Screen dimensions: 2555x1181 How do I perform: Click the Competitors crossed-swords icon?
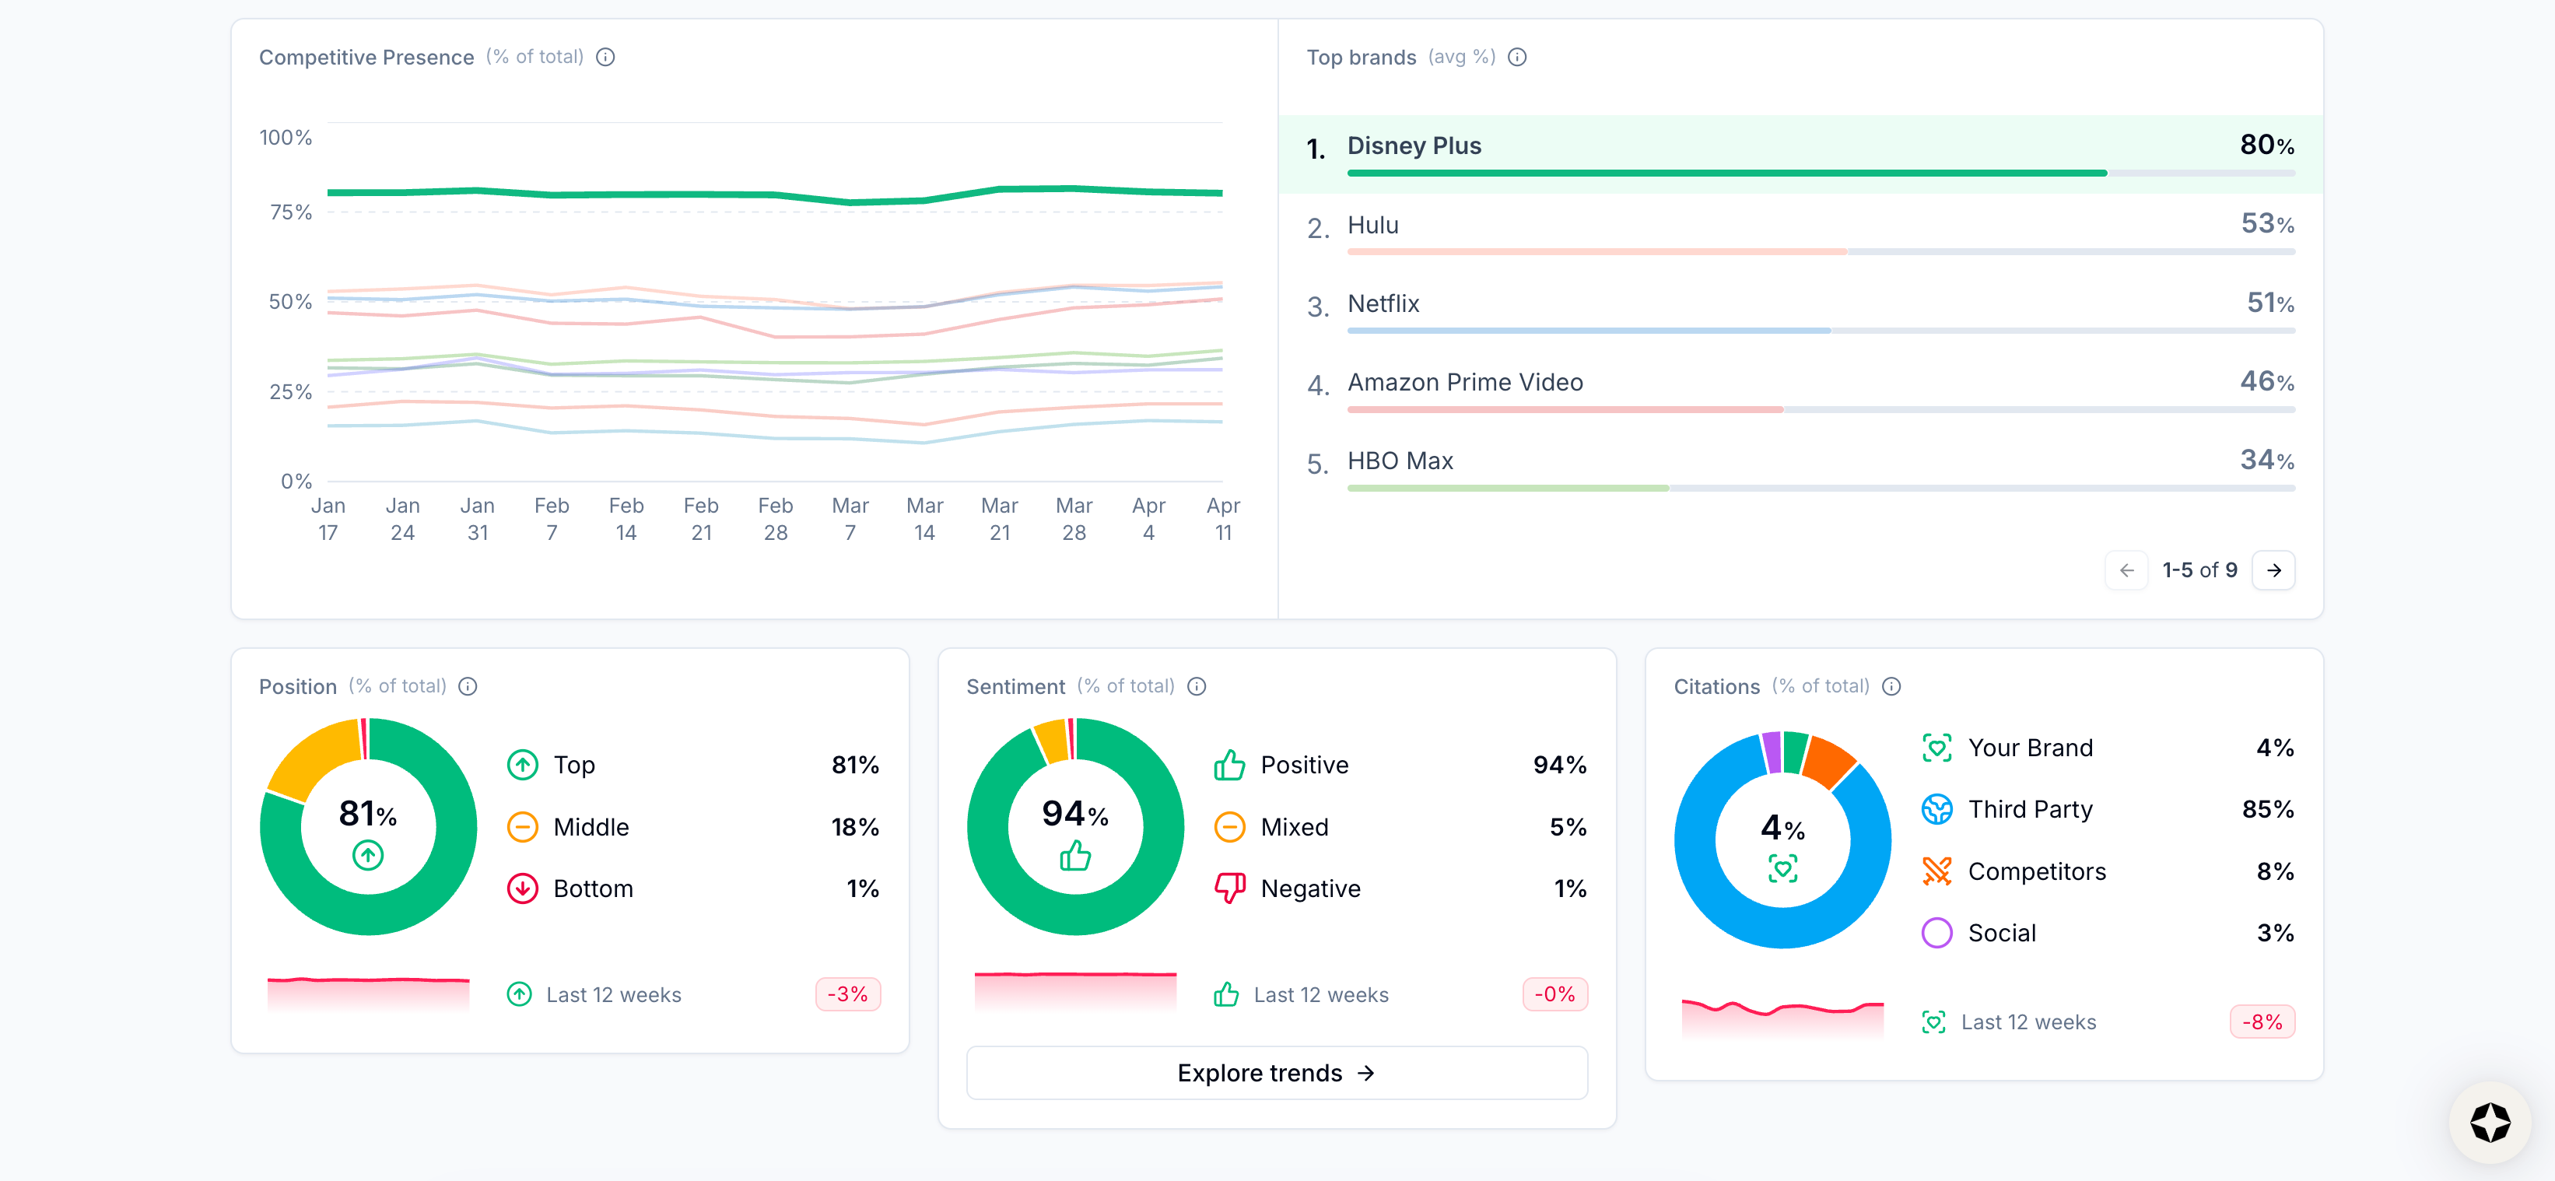[1936, 871]
